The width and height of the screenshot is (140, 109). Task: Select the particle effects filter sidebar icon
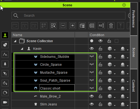(5, 73)
